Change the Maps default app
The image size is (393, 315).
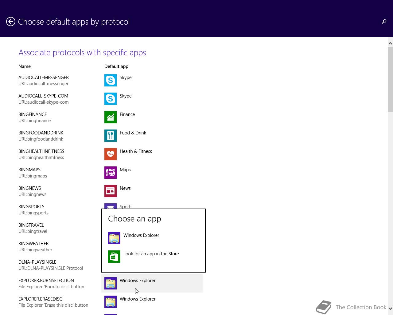pos(152,173)
